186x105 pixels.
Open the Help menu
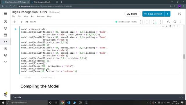point(49,16)
